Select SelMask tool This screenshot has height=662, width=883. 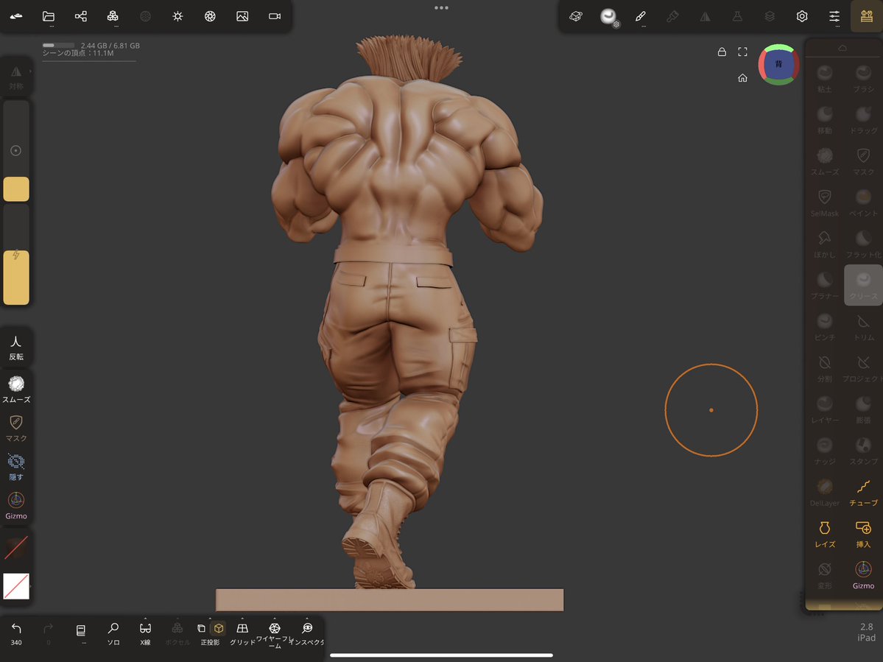click(x=825, y=203)
